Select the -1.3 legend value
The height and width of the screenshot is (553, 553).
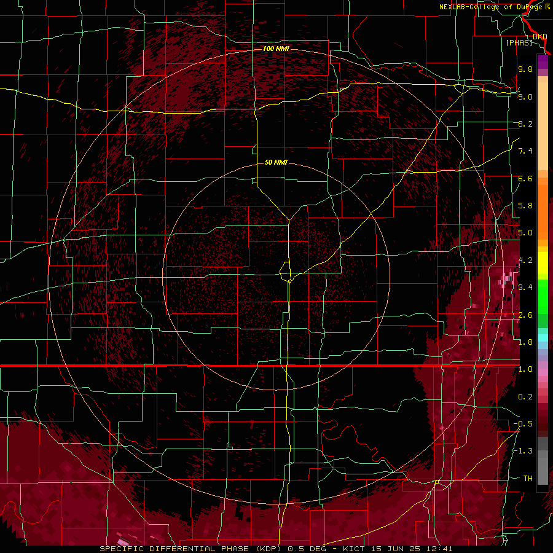click(x=523, y=451)
